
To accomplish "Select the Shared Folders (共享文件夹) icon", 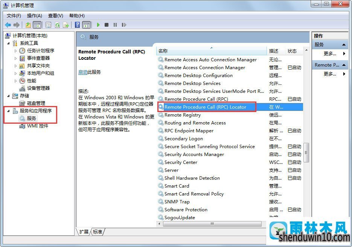I will click(22, 66).
